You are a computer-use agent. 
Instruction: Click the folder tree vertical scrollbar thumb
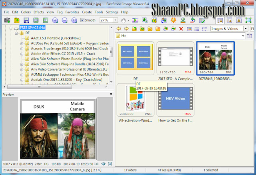[111, 52]
